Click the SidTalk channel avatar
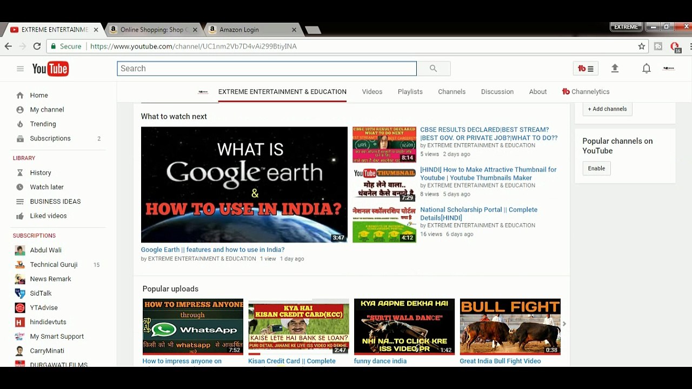 pos(20,293)
